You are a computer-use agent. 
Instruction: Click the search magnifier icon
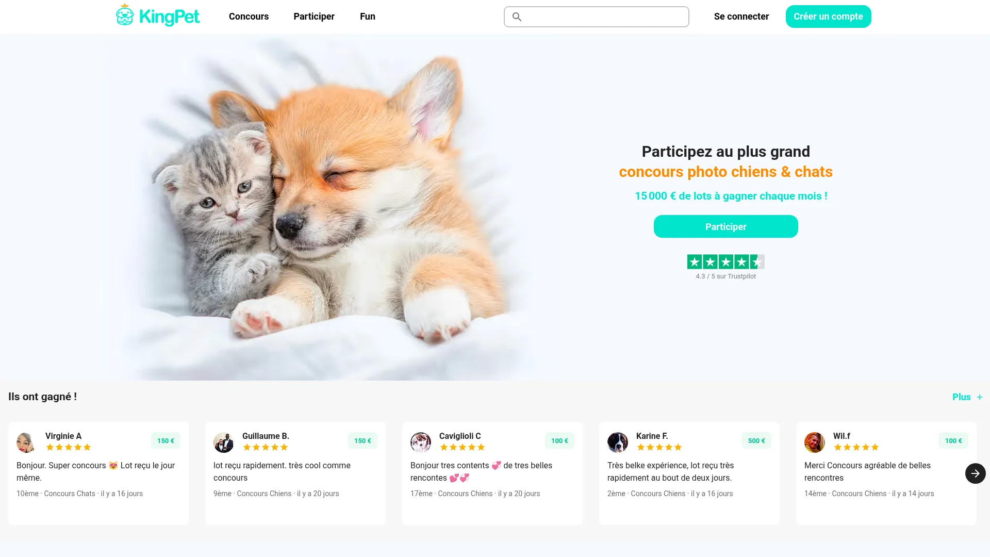pos(517,17)
